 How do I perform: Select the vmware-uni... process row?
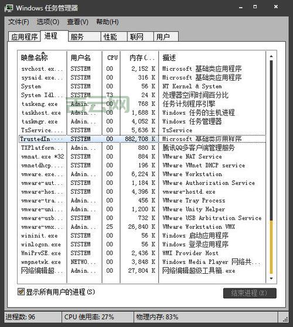click(142, 209)
